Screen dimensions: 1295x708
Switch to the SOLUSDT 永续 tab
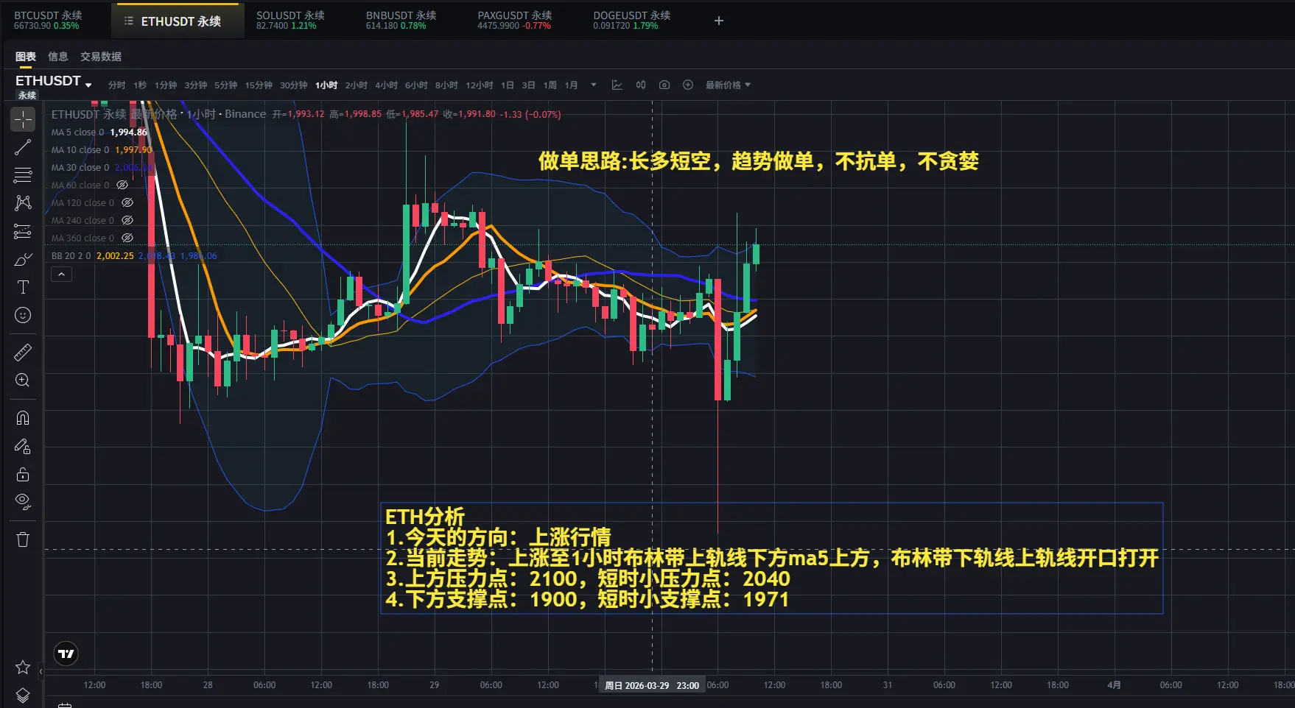coord(290,20)
